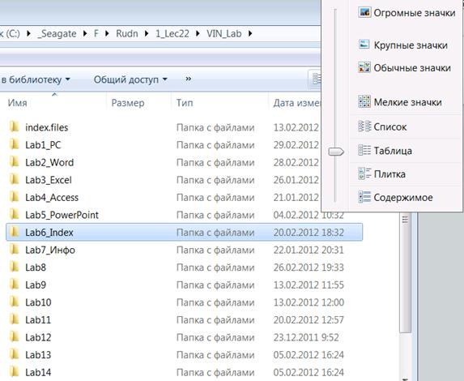Click the Мелкие значки view icon
This screenshot has width=464, height=381.
click(364, 101)
